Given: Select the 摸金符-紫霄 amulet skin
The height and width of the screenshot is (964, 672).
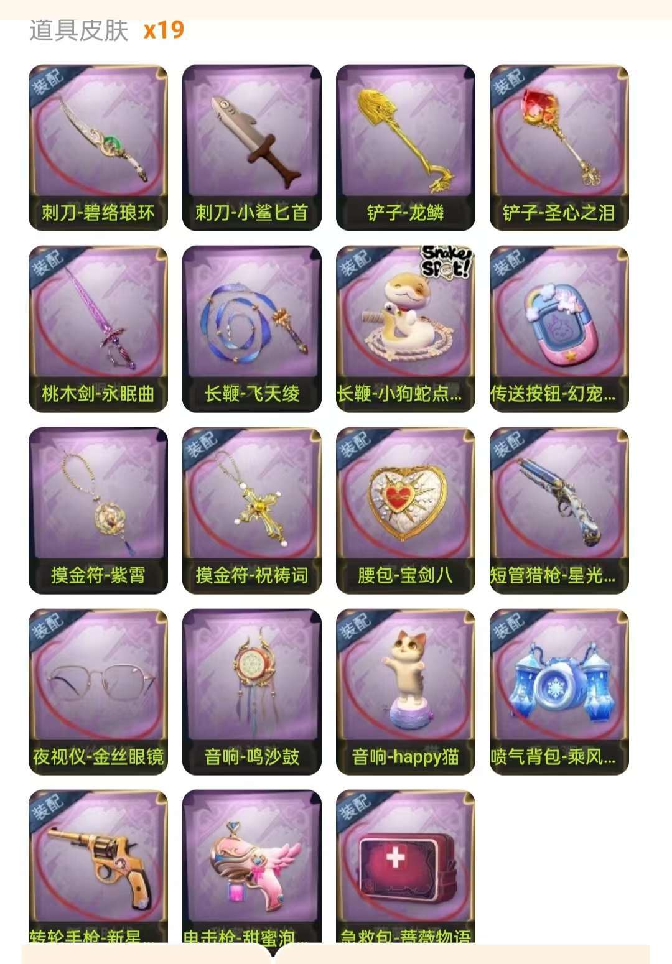Looking at the screenshot, I should coord(98,511).
